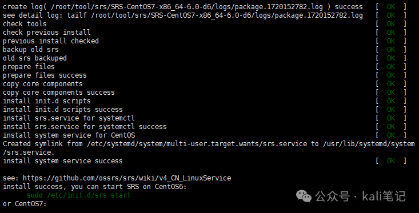Click the 'previous install checked' line

(x=51, y=41)
